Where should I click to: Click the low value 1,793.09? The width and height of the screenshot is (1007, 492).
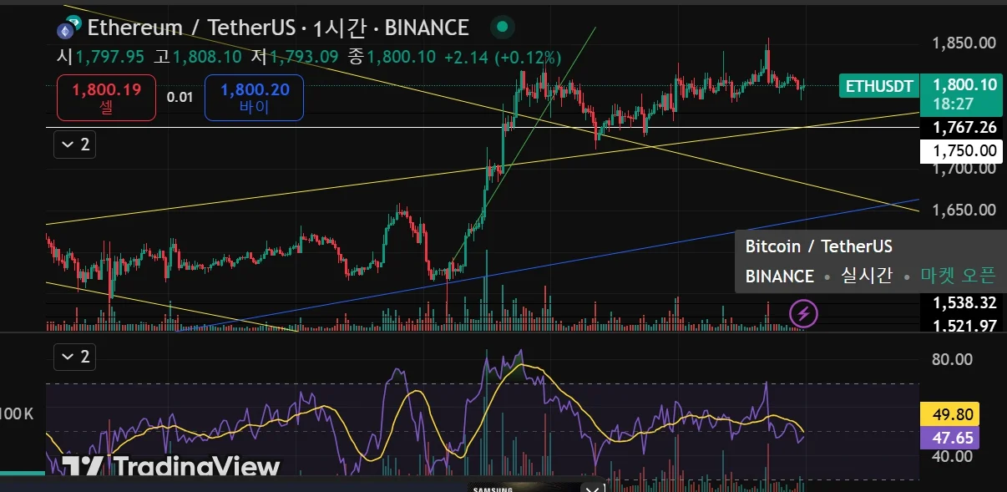[x=305, y=57]
